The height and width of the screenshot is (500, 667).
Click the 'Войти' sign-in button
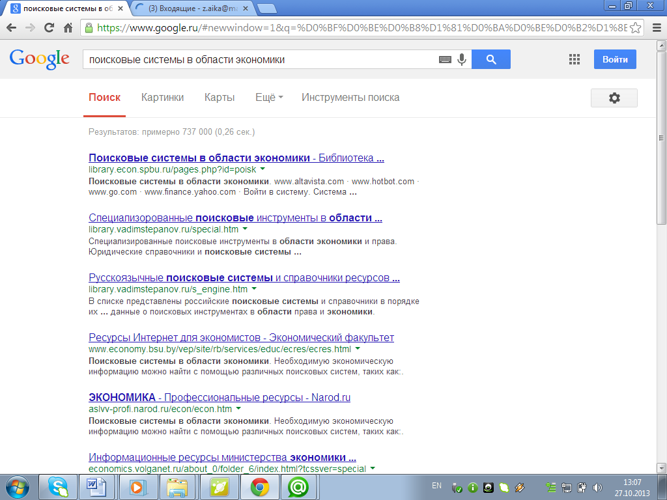pos(615,59)
